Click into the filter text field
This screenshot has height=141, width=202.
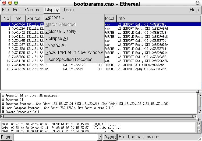pyautogui.click(x=55, y=137)
